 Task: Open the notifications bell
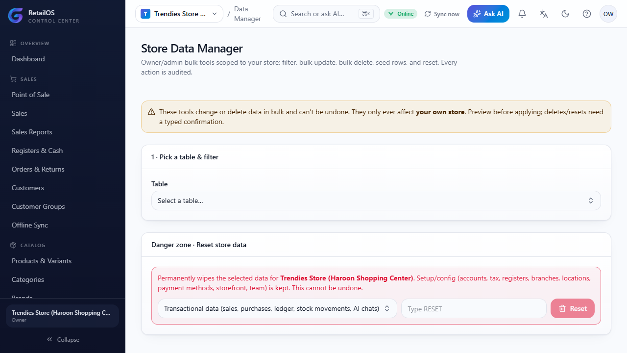click(x=522, y=14)
